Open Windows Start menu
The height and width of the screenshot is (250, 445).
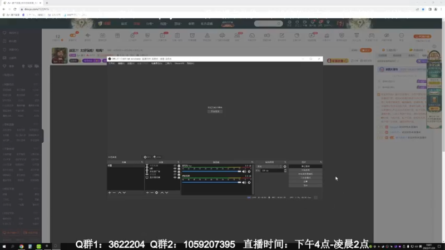pos(4,246)
